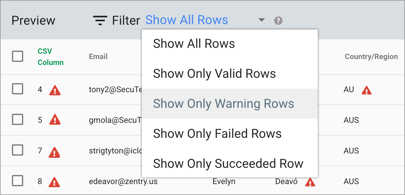Open the help question mark icon

click(278, 20)
